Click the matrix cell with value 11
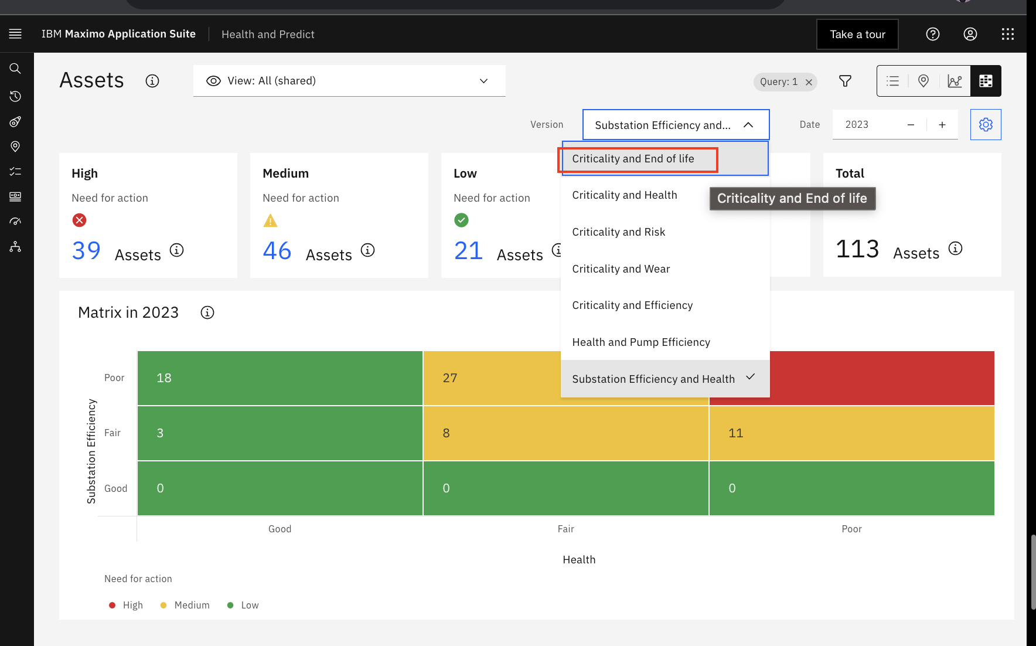1036x646 pixels. click(x=852, y=433)
